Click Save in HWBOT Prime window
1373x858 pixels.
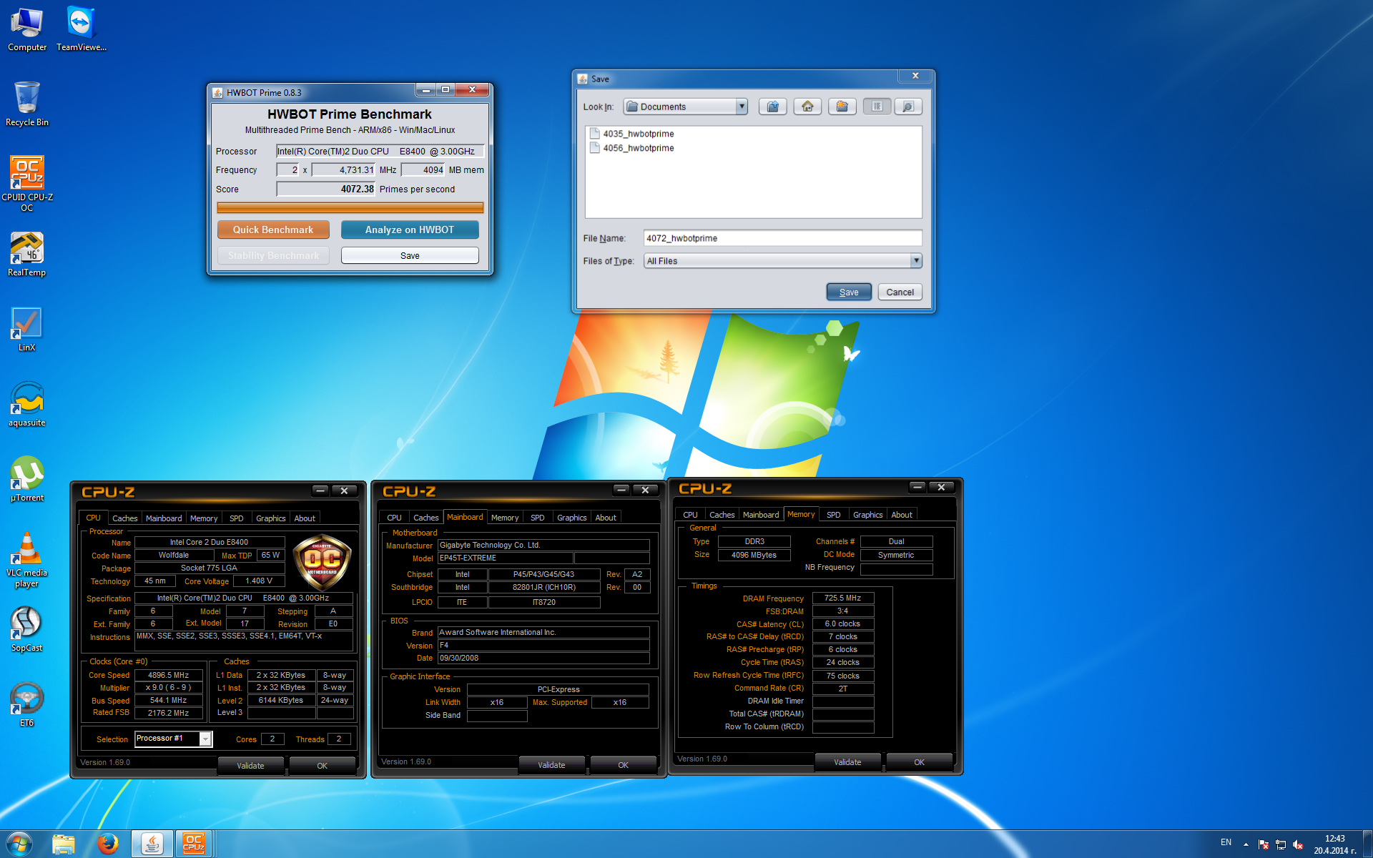410,255
